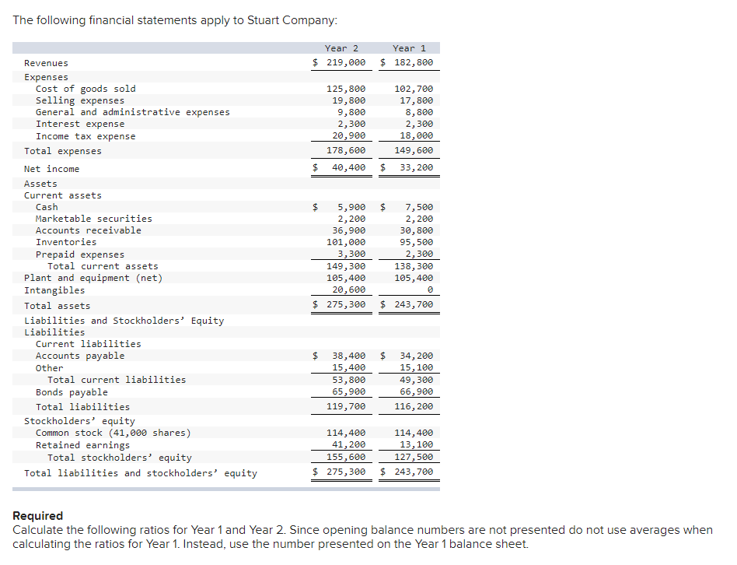737x565 pixels.
Task: Select Year 2 cost of goods sold 125,800
Action: [346, 89]
